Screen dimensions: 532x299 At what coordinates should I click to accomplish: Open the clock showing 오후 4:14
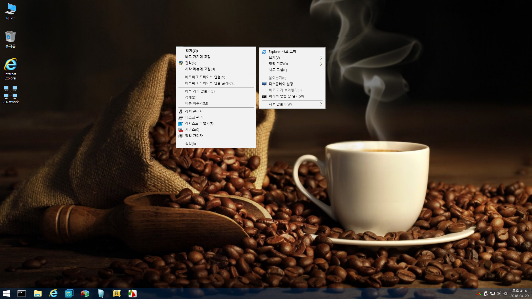(x=519, y=293)
